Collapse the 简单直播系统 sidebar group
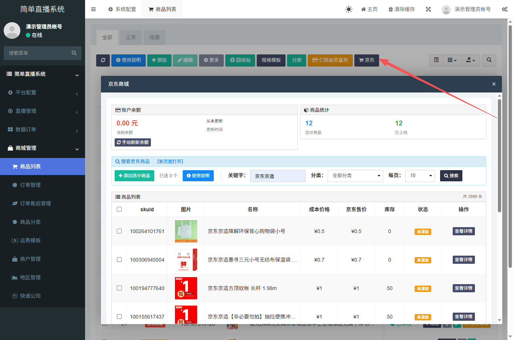 (43, 74)
